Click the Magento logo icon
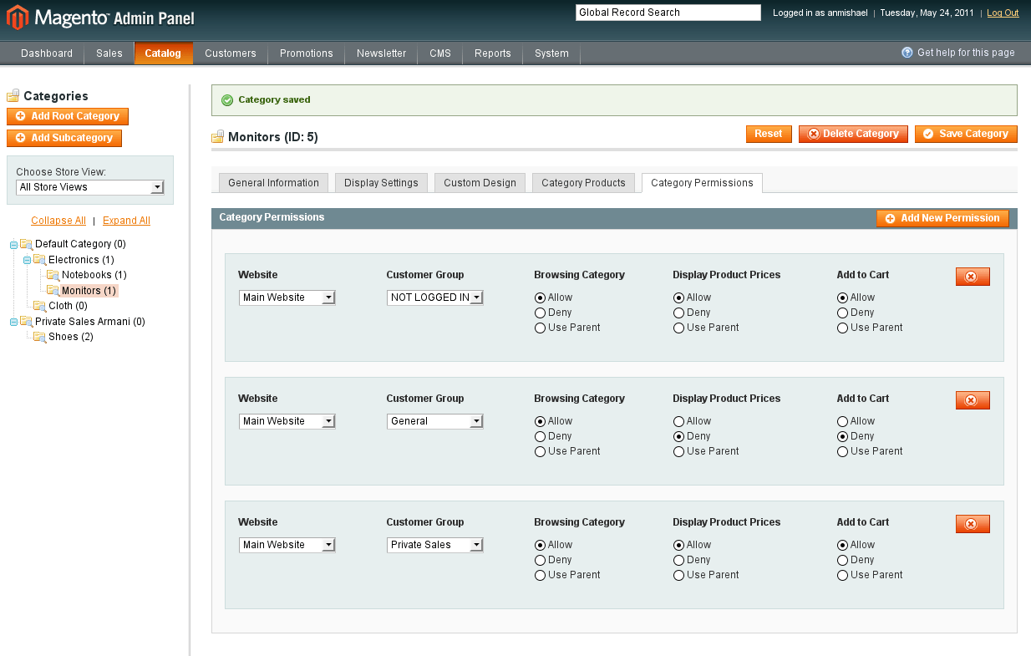The height and width of the screenshot is (656, 1031). (x=18, y=17)
